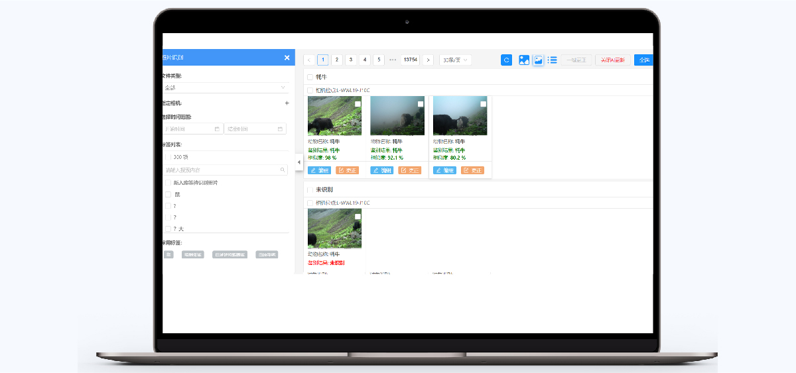Viewport: 796px width, 373px height.
Task: Open the file type dropdown showing 全部
Action: click(226, 87)
